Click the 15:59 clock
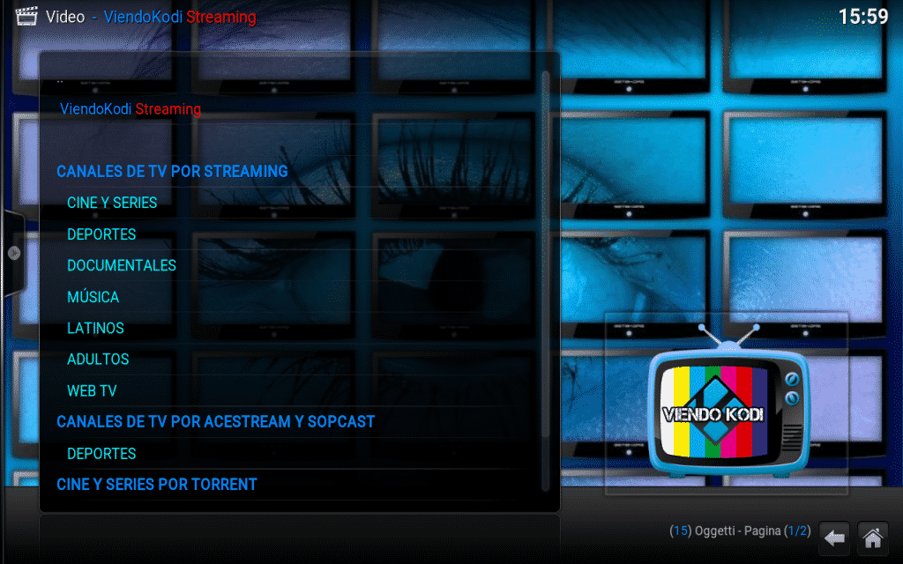Viewport: 903px width, 564px height. point(863,16)
